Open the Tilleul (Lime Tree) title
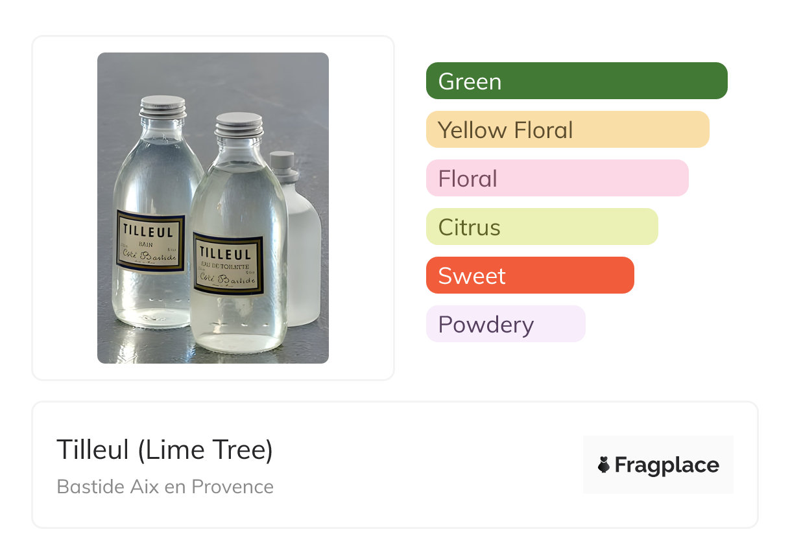790x560 pixels. (165, 450)
